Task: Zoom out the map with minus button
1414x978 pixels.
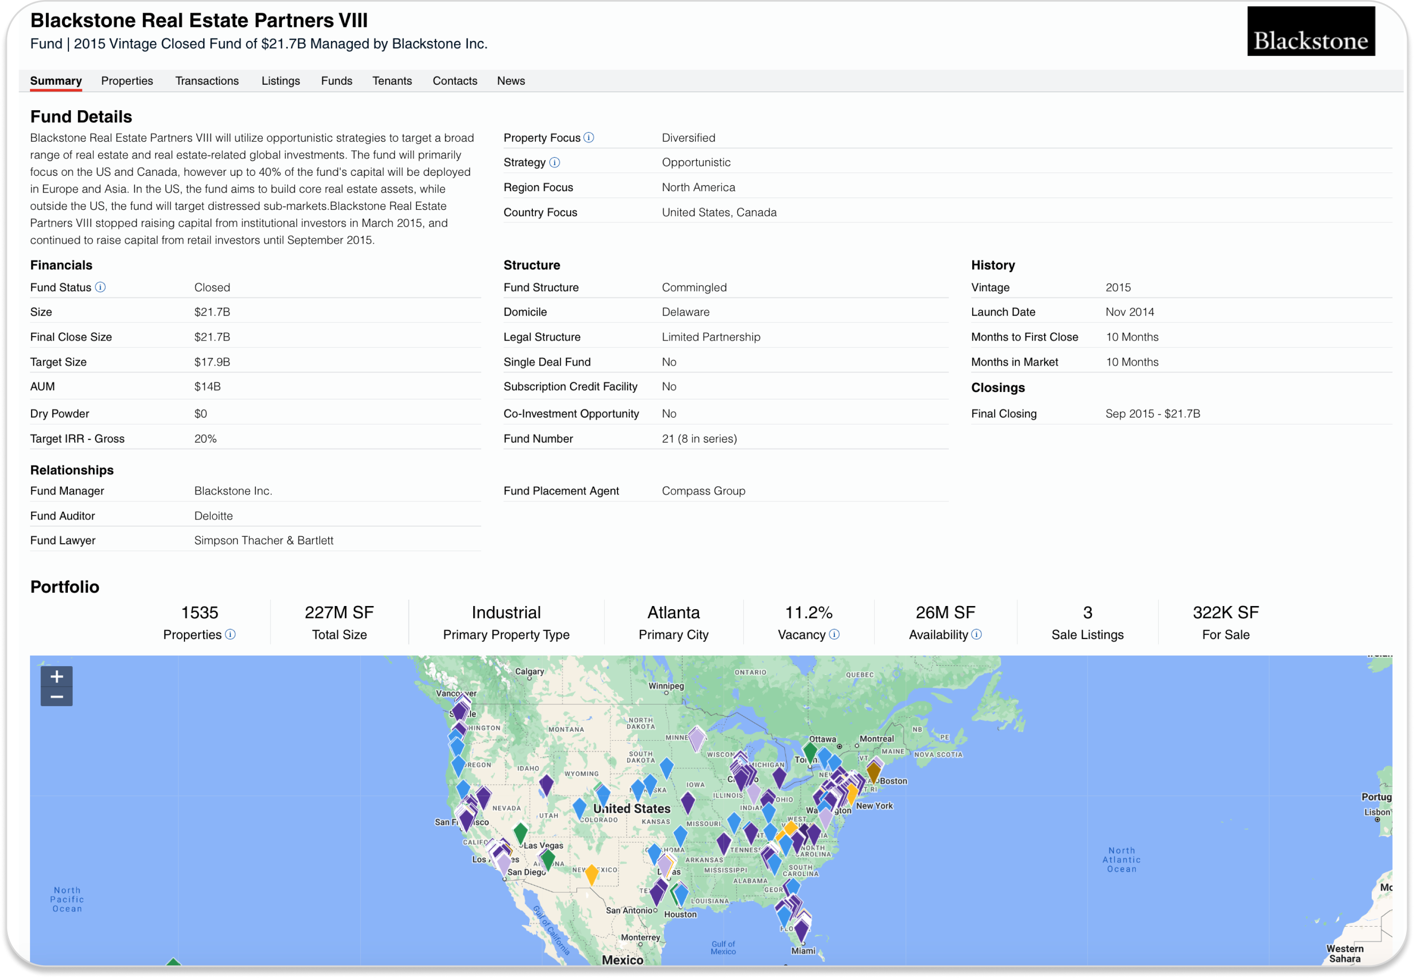Action: pos(56,697)
